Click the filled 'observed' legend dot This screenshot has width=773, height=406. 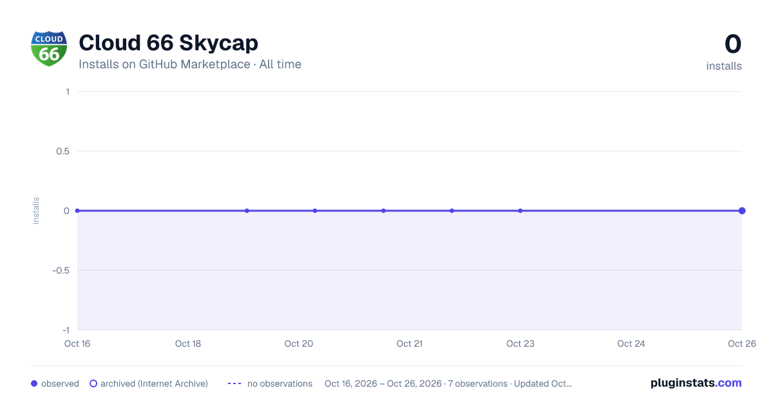click(34, 383)
